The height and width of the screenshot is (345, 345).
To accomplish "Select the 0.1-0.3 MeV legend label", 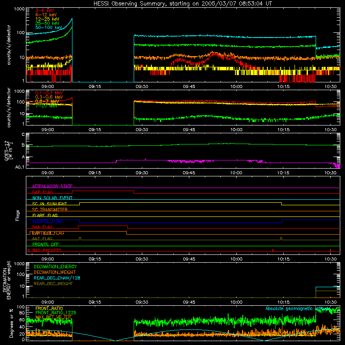I will [49, 93].
